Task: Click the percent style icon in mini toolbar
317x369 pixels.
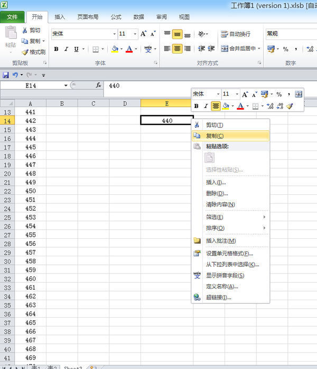Action: click(279, 94)
